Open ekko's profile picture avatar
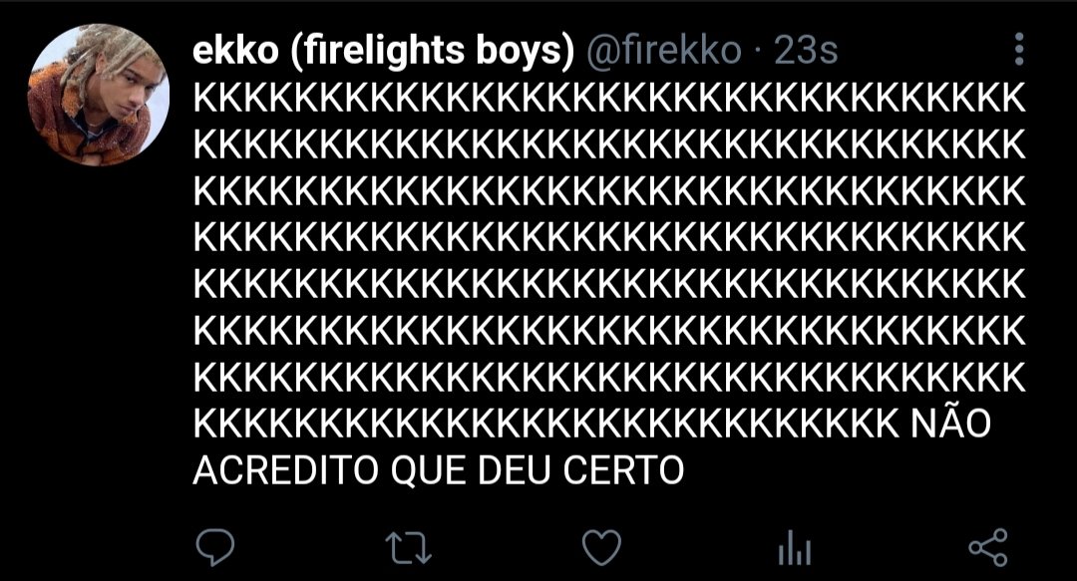1077x581 pixels. 98,95
